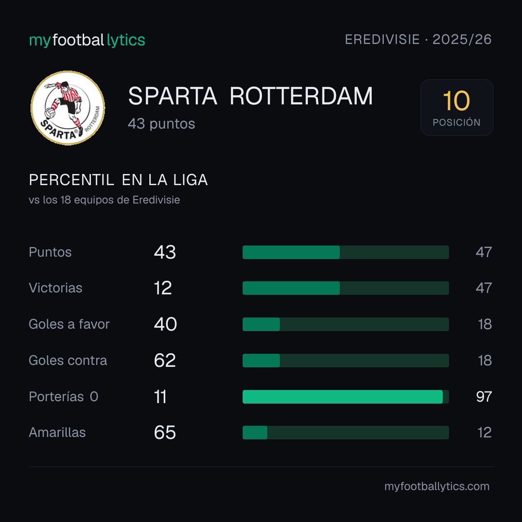Click the Eredivisie 2025/26 season label
This screenshot has height=522, width=522.
point(418,40)
